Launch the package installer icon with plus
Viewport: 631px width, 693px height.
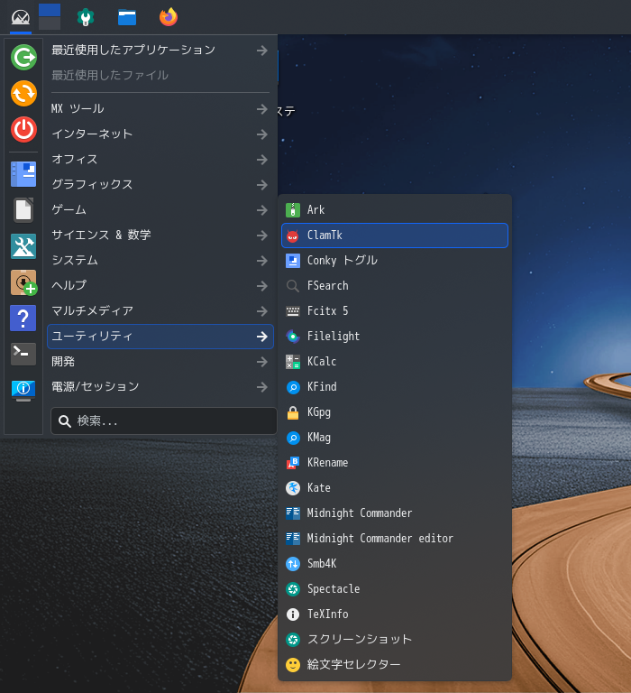(x=23, y=282)
